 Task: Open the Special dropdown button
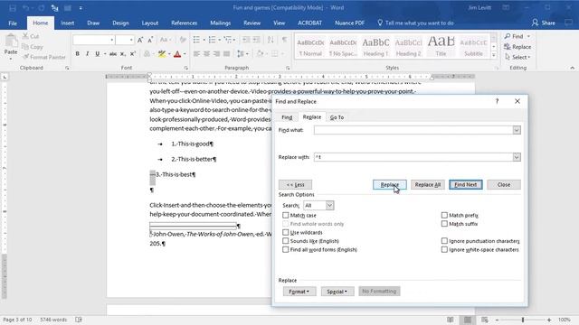tap(337, 292)
